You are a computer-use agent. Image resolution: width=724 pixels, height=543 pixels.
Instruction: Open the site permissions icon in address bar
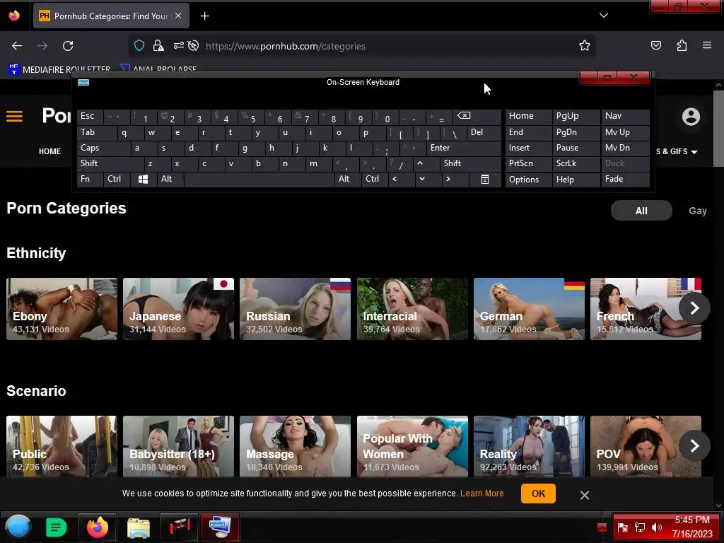click(179, 45)
